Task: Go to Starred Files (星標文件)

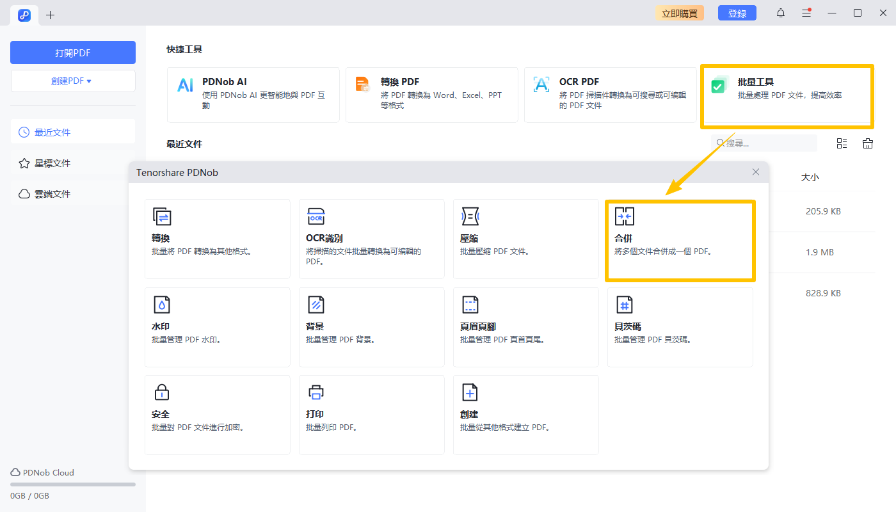Action: [72, 163]
